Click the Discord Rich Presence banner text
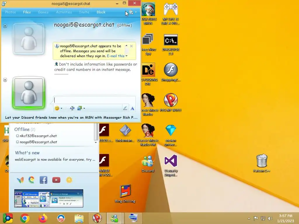Screen dimensions: 299x224 [x=71, y=118]
